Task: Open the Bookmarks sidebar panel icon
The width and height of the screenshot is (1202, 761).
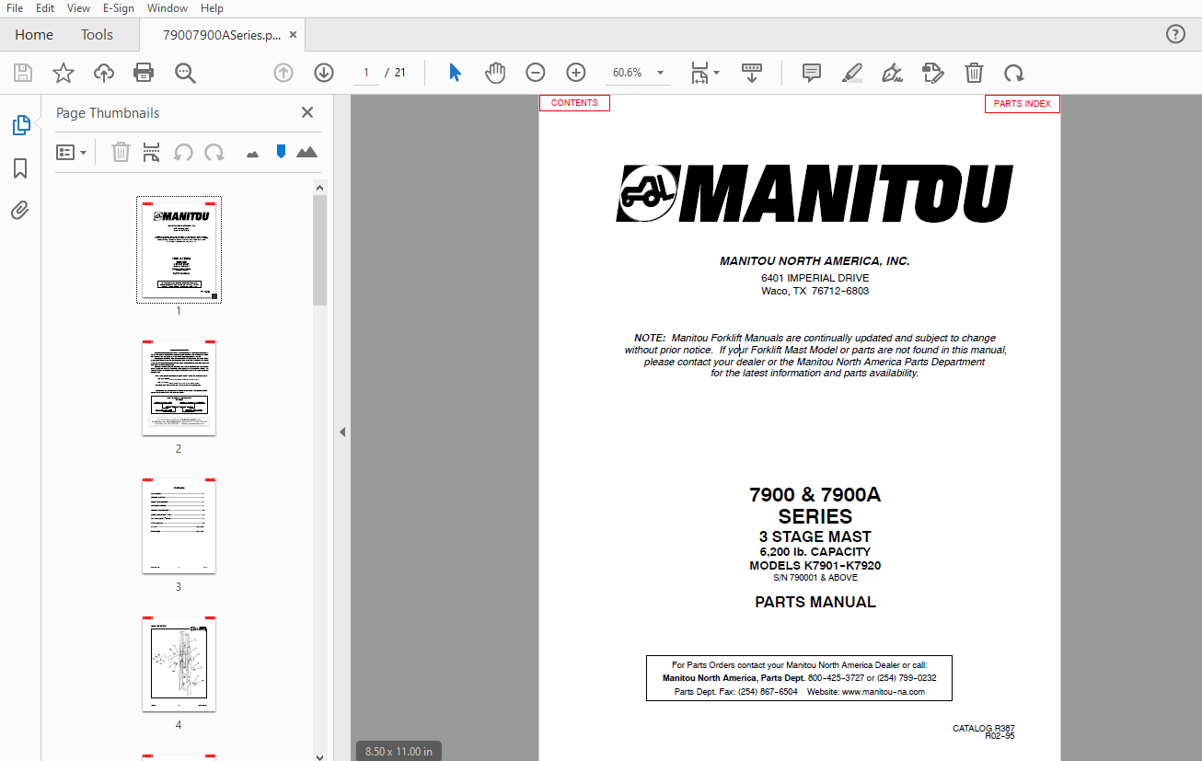Action: pyautogui.click(x=20, y=168)
